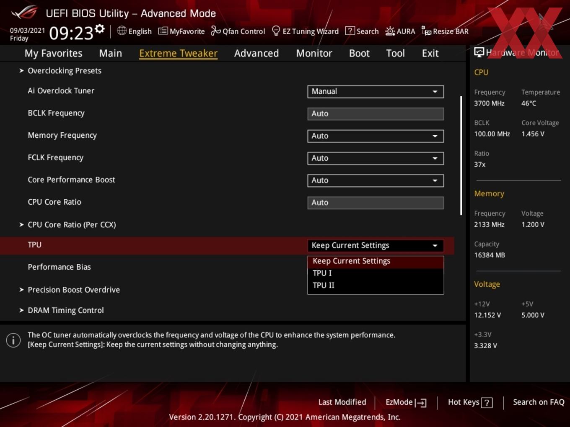Open the Ai Overclock Tuner dropdown
This screenshot has height=427, width=570.
(x=376, y=91)
